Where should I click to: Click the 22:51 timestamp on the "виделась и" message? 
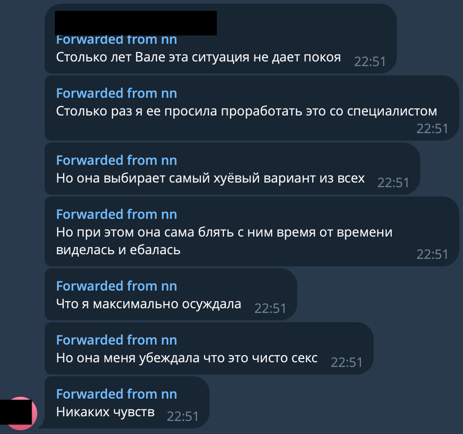pos(432,255)
